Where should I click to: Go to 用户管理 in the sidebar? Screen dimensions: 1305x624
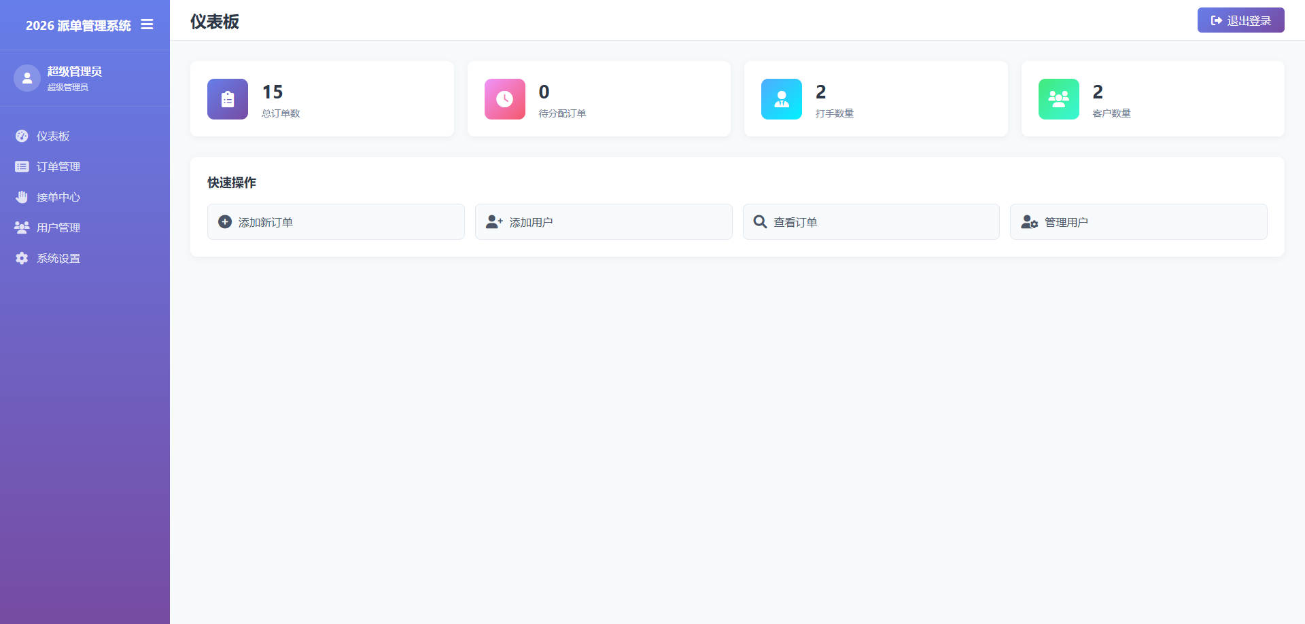pos(58,228)
